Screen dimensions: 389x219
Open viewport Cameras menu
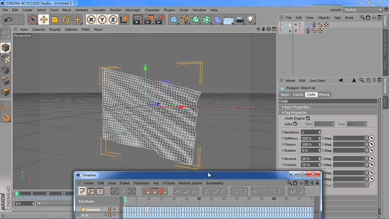pyautogui.click(x=38, y=30)
